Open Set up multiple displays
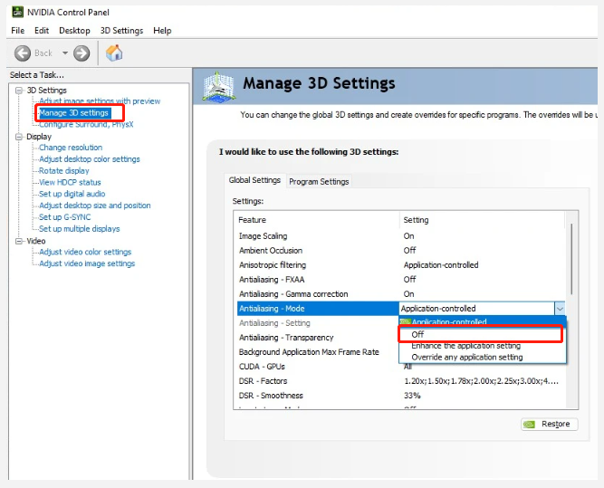This screenshot has height=488, width=604. pos(80,229)
